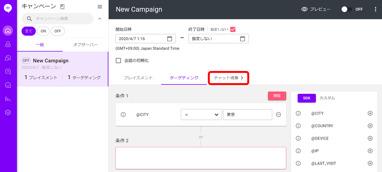382x172 pixels.
Task: Click the New Campaign header title
Action: pyautogui.click(x=139, y=10)
